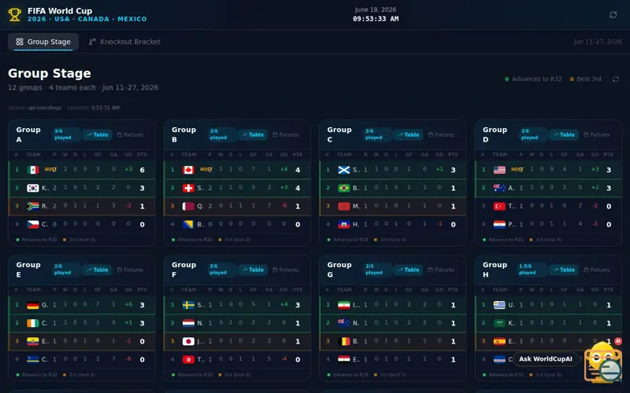Click Mexico flag in Group A

click(x=33, y=170)
